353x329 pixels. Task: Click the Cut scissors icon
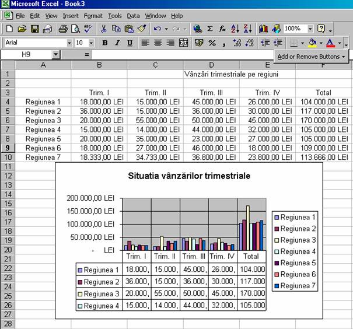(x=103, y=29)
